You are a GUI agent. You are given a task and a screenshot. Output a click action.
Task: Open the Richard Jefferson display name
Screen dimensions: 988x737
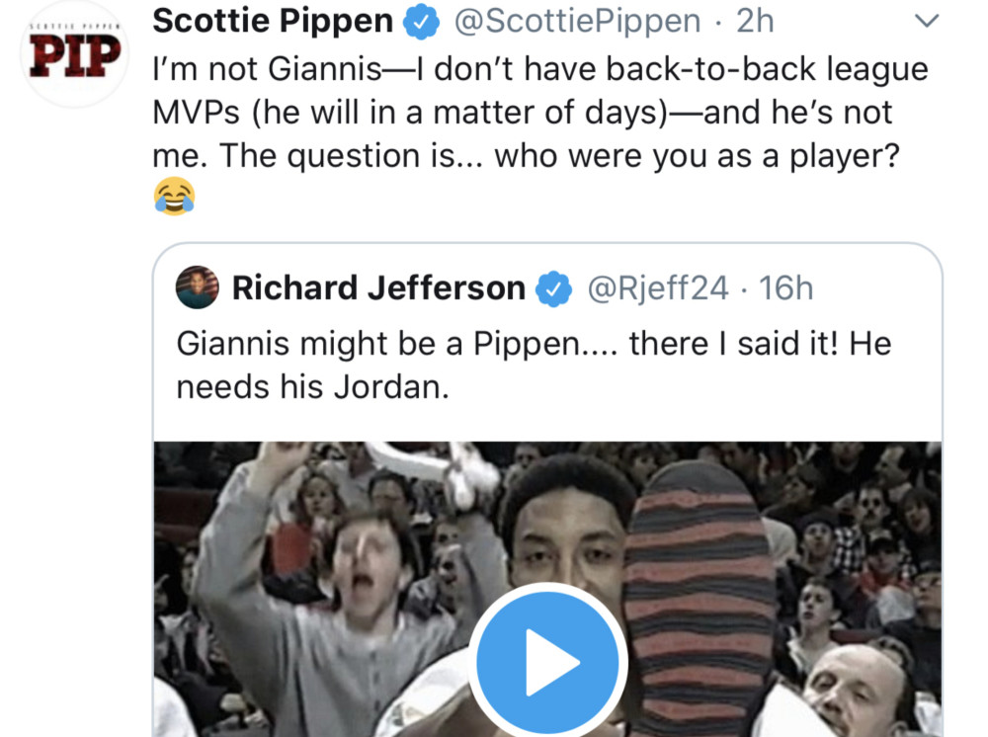tap(378, 288)
